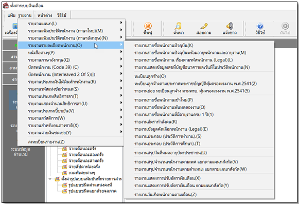
Task: Choose รายงานประกอบ (ประวัติการศึกษา).(T)
Action: point(199,144)
